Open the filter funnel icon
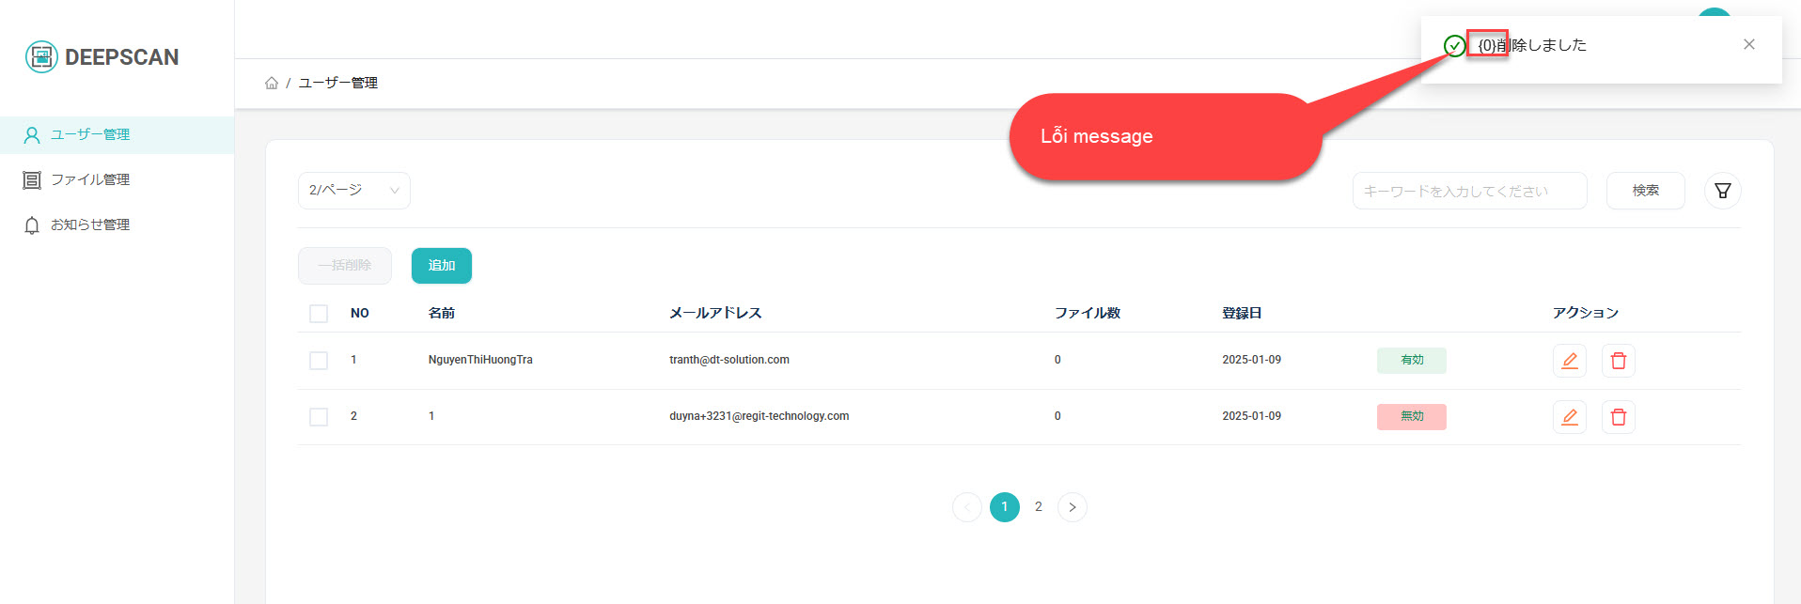Image resolution: width=1801 pixels, height=604 pixels. point(1722,191)
